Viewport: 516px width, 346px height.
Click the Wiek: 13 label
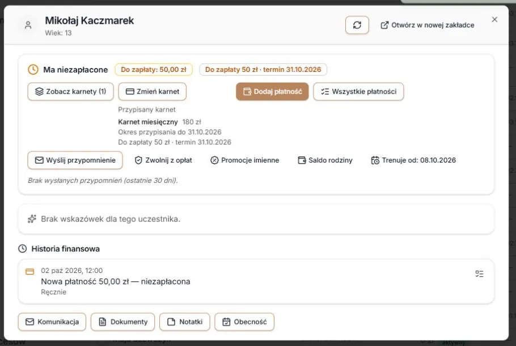tap(58, 33)
